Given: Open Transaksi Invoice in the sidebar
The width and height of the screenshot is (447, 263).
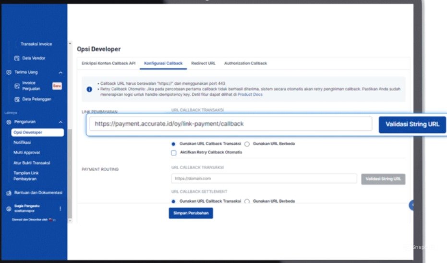Looking at the screenshot, I should pos(36,44).
